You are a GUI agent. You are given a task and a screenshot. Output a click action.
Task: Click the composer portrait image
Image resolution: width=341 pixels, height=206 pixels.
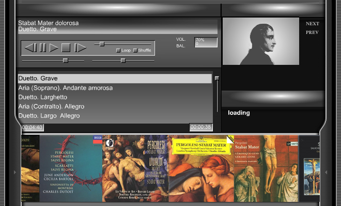click(261, 41)
